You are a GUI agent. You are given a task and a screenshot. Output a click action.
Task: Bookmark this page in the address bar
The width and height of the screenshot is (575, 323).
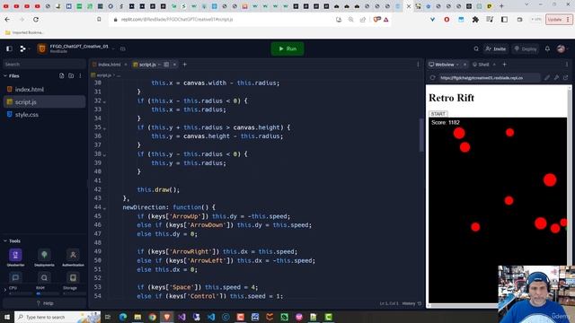99,20
